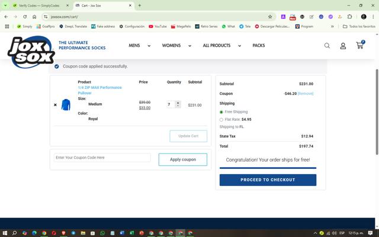
Task: Show more bookmarks with the double chevron
Action: tap(332, 26)
